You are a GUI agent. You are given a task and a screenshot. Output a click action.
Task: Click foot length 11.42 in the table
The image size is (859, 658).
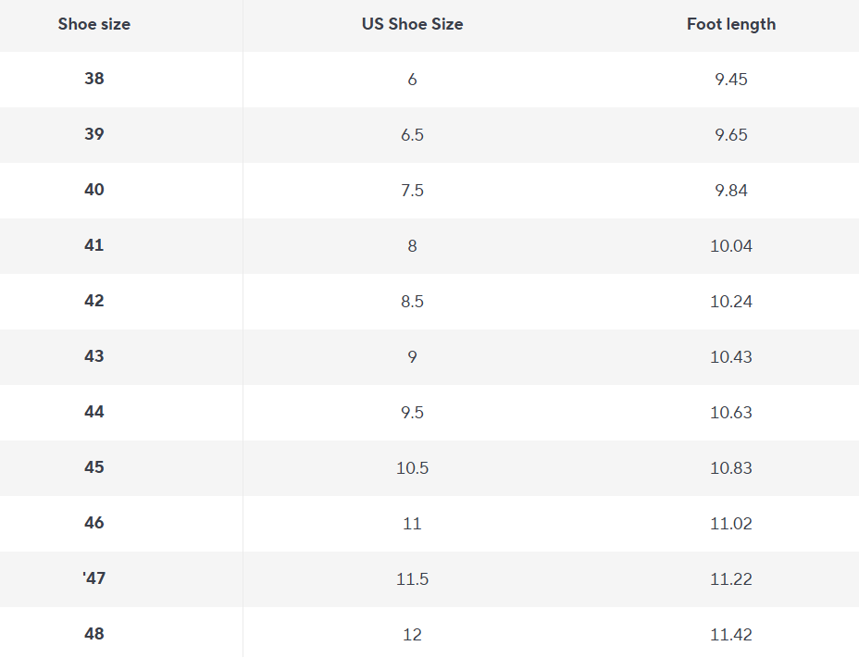(730, 634)
